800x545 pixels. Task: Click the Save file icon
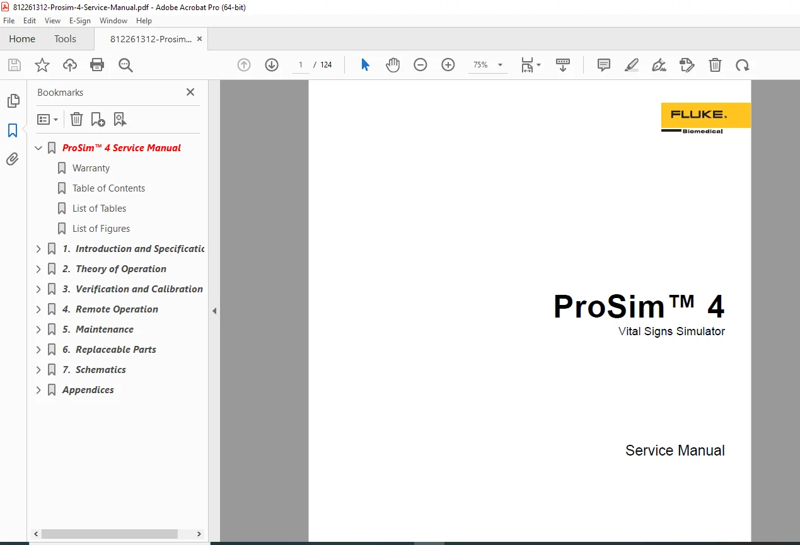tap(14, 65)
